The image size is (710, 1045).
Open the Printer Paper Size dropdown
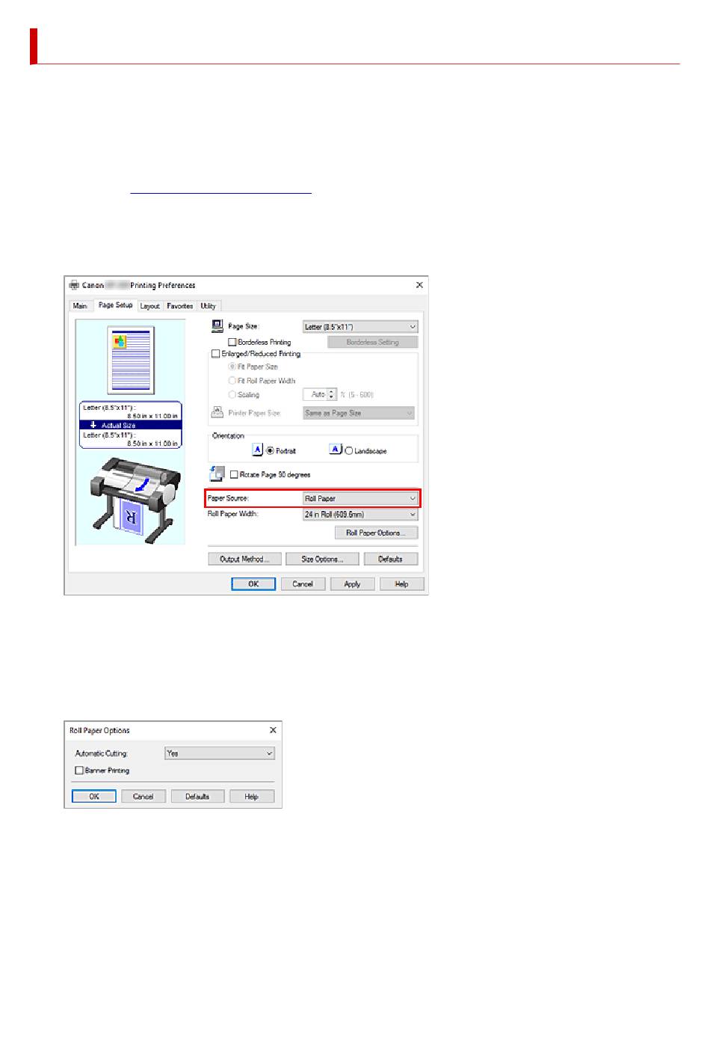[x=359, y=413]
